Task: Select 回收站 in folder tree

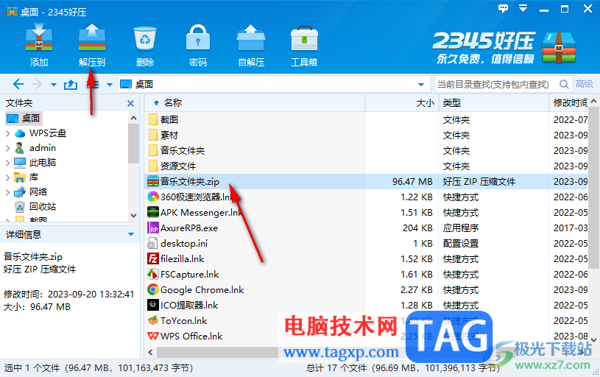Action: pos(35,207)
